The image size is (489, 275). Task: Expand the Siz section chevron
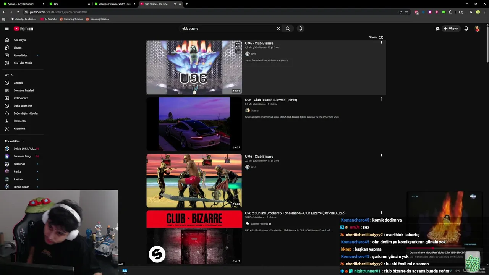coord(12,75)
